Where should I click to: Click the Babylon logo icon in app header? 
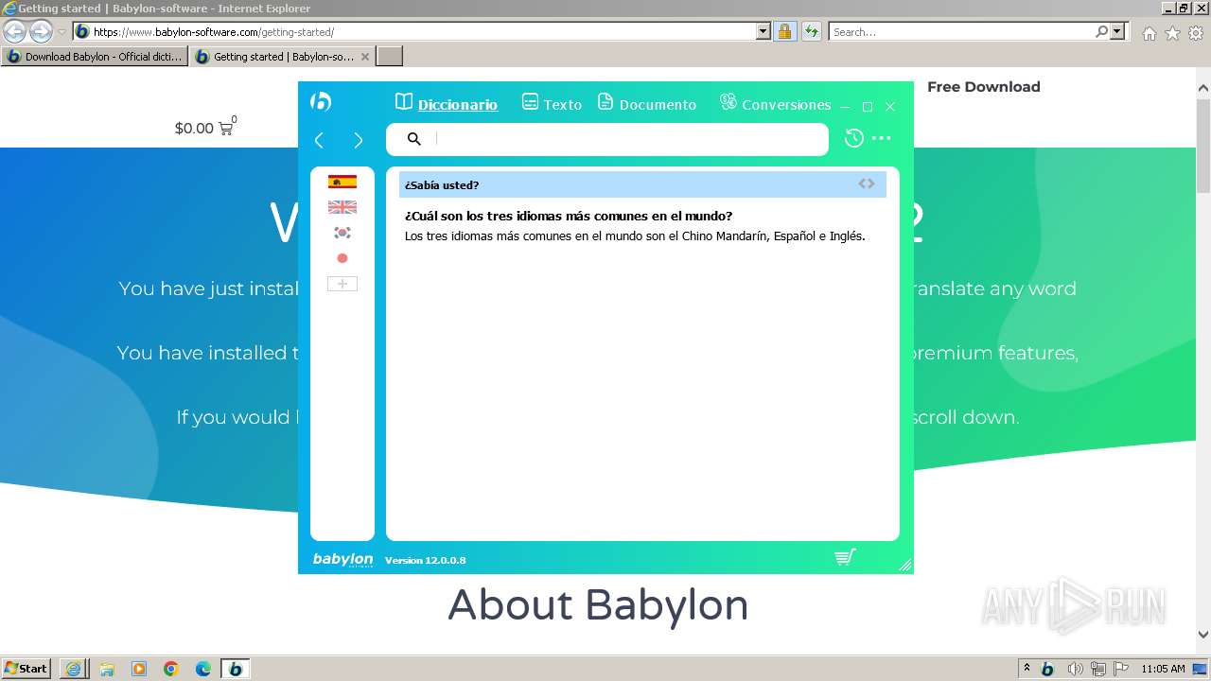pos(321,101)
